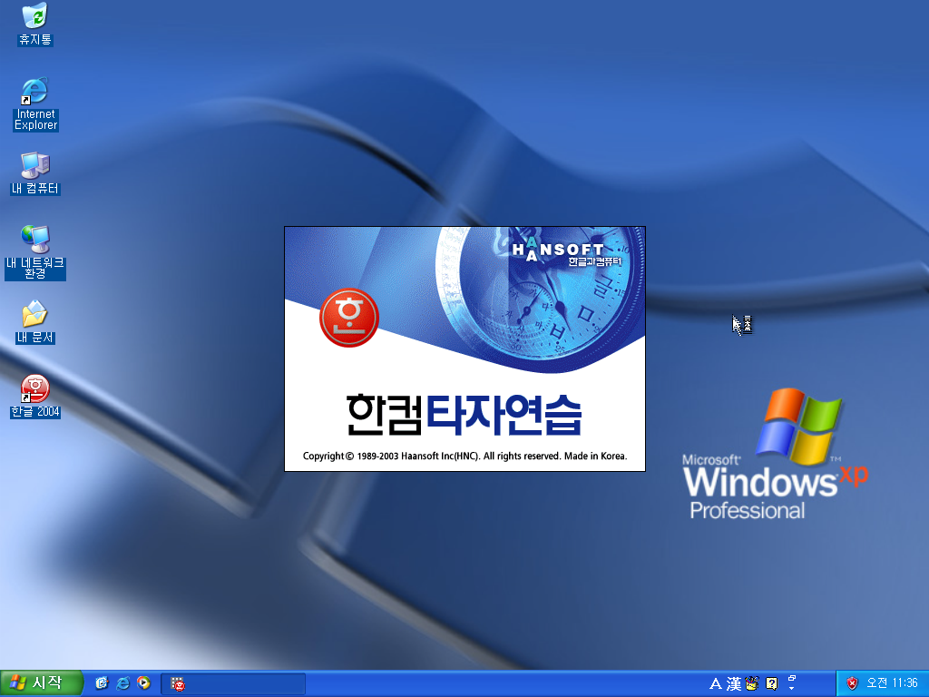Select the 한글 2004 desktop shortcut
Screen dimensions: 929x697
[x=35, y=397]
